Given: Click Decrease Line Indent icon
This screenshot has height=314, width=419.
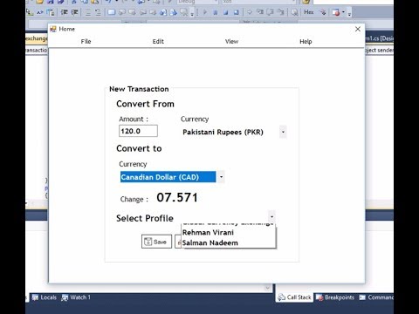Looking at the screenshot, I should tap(65, 12).
